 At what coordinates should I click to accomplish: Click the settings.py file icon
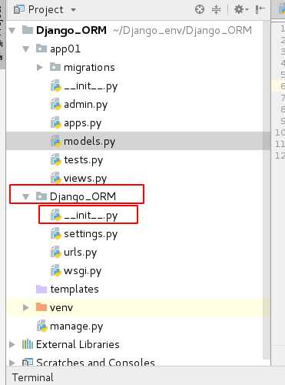[x=55, y=233]
